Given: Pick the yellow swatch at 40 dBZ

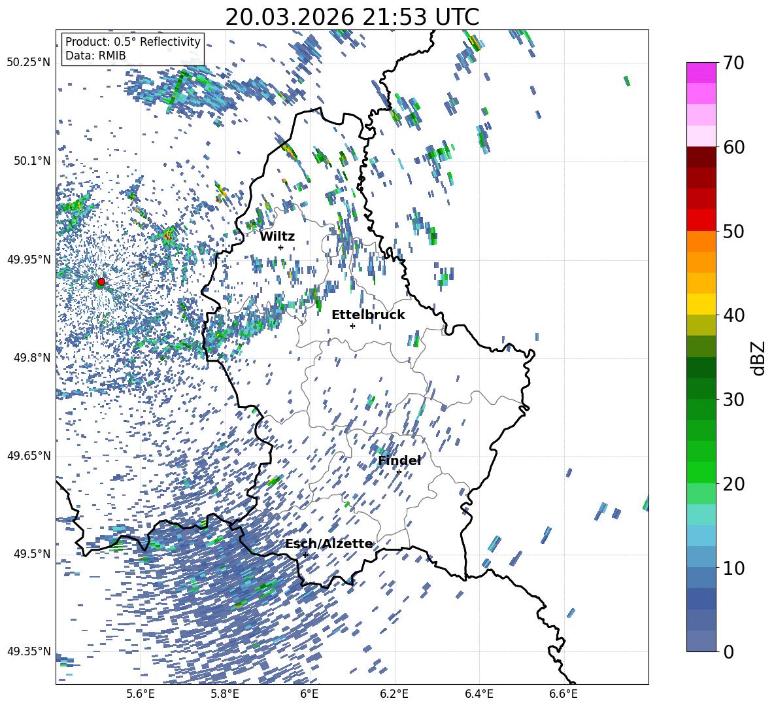Looking at the screenshot, I should click(x=701, y=304).
